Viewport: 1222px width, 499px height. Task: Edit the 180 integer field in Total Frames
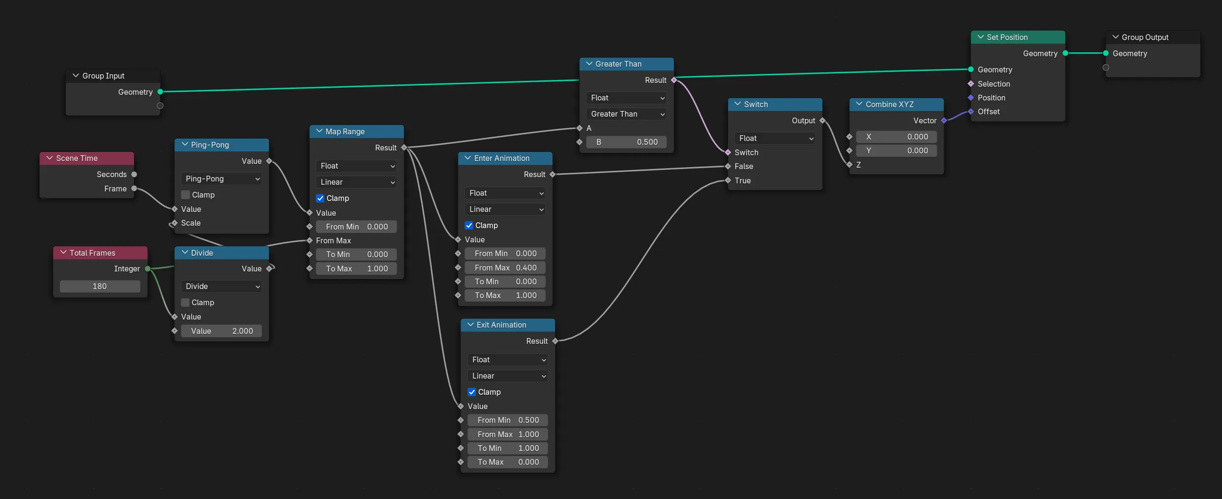[x=100, y=286]
